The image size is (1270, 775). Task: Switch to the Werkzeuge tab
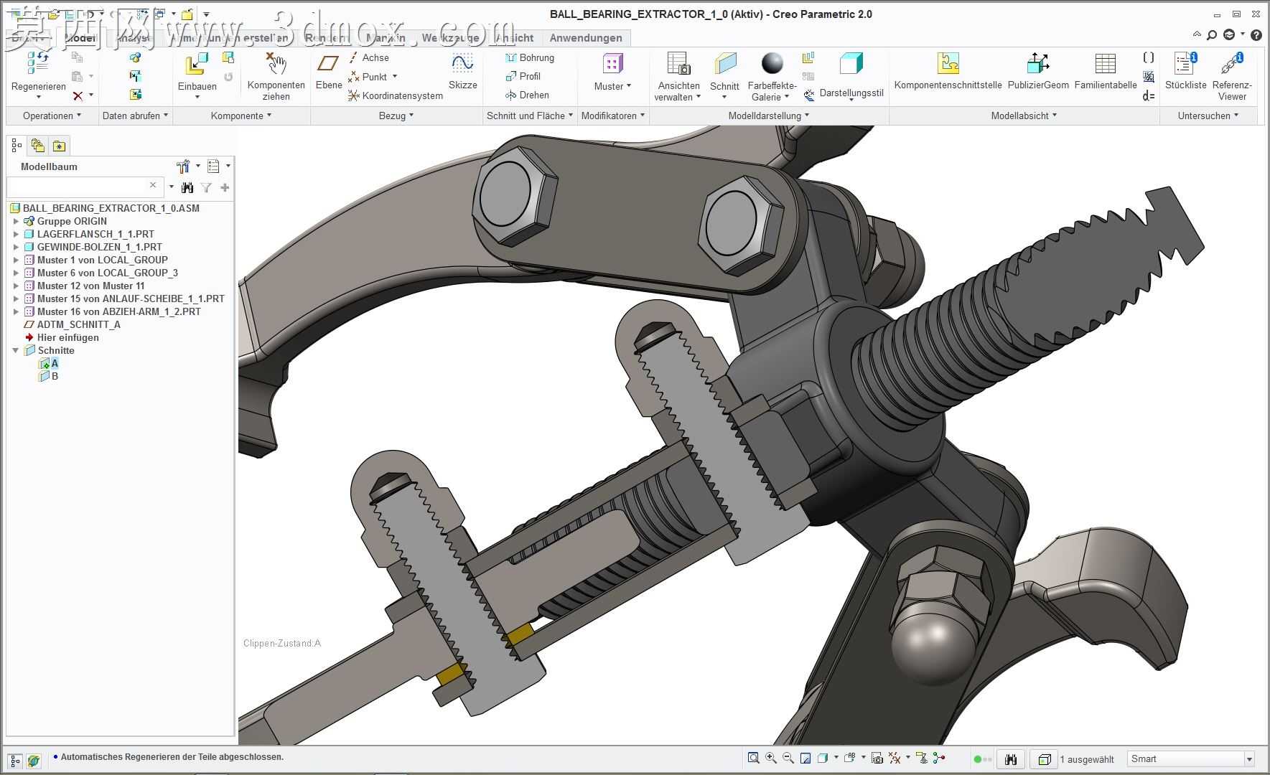point(450,38)
